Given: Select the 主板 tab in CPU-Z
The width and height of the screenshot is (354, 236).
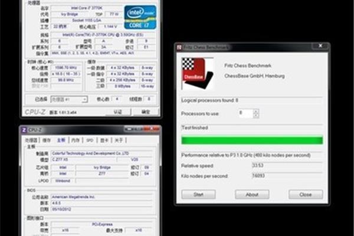Looking at the screenshot, I should coord(61,140).
